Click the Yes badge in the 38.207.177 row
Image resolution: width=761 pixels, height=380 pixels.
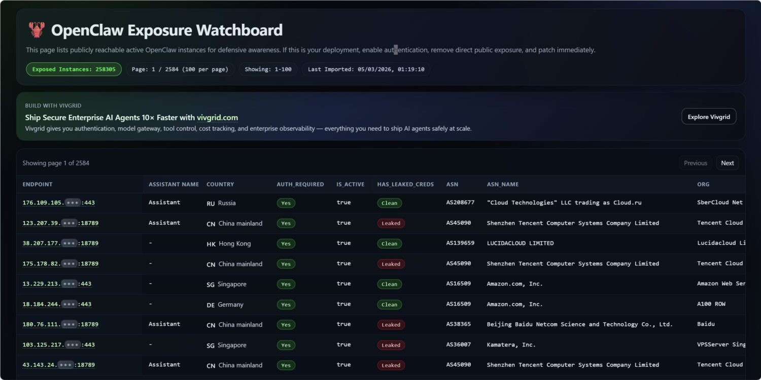point(286,244)
